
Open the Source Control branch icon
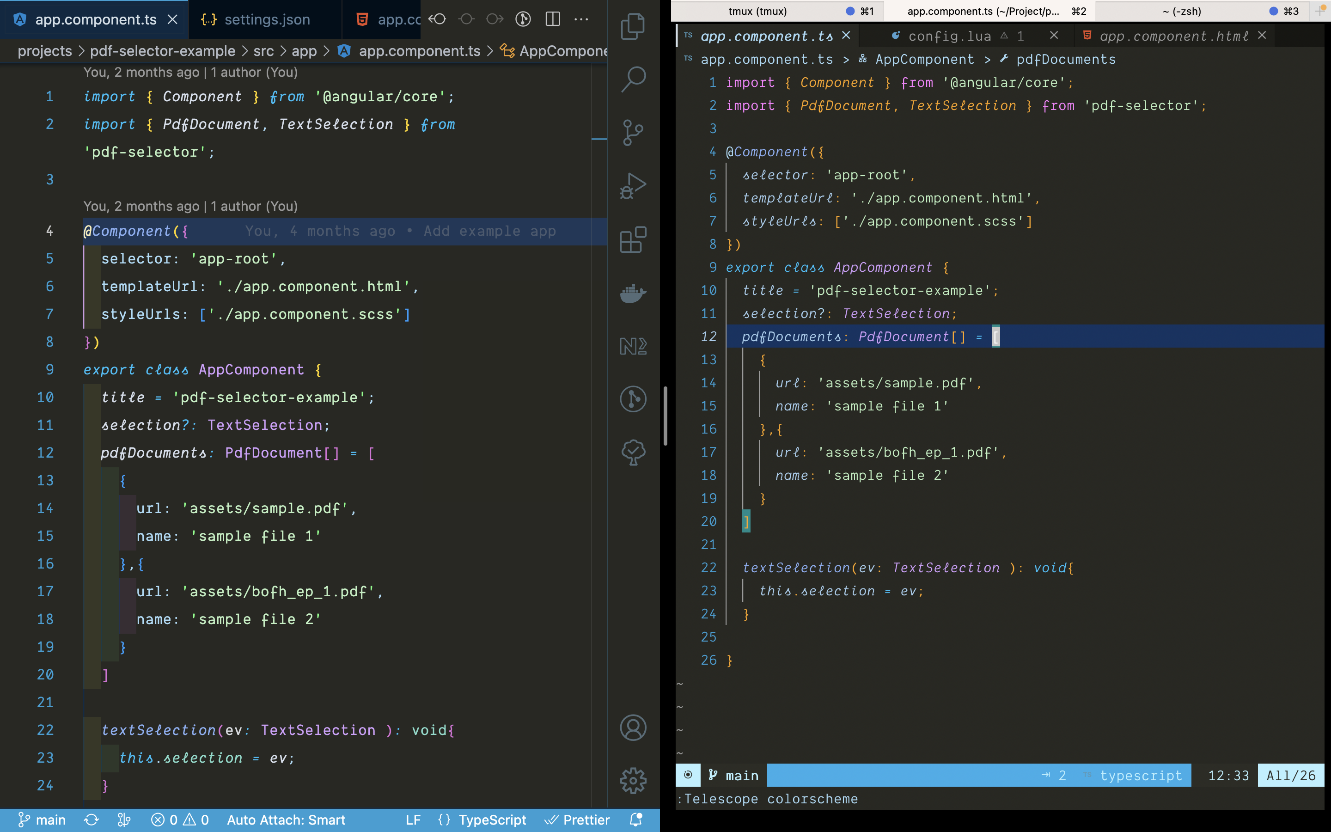pos(633,133)
